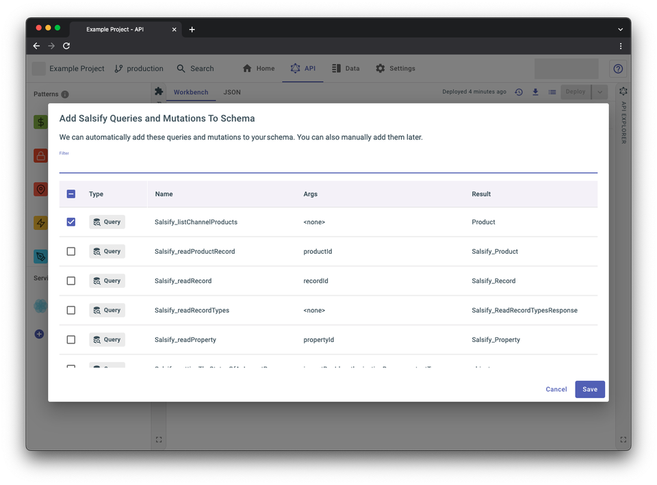Image resolution: width=657 pixels, height=485 pixels.
Task: Switch to the Data tab
Action: click(x=346, y=68)
